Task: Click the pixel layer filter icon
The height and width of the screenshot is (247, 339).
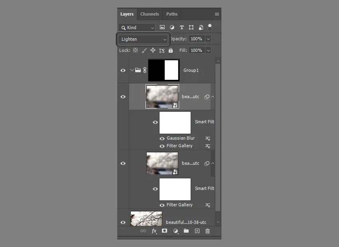Action: (162, 28)
